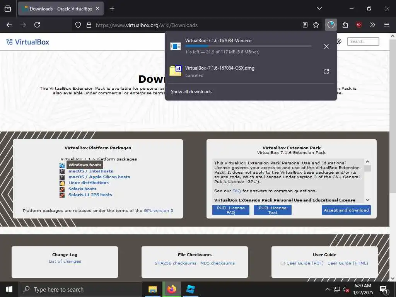396x297 pixels.
Task: Cancel the VirtualBox Win.exe download
Action: 326,46
